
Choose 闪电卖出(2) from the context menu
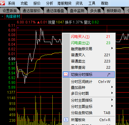tap(89, 43)
